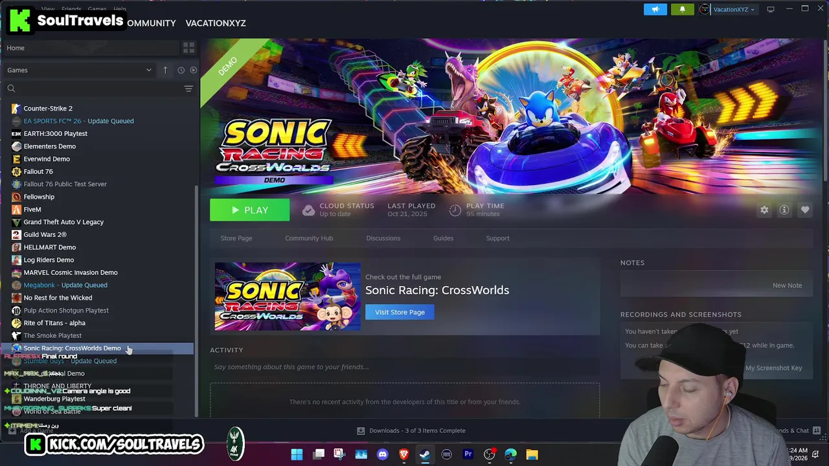This screenshot has height=466, width=829.
Task: Open Windows Start menu
Action: pyautogui.click(x=297, y=454)
